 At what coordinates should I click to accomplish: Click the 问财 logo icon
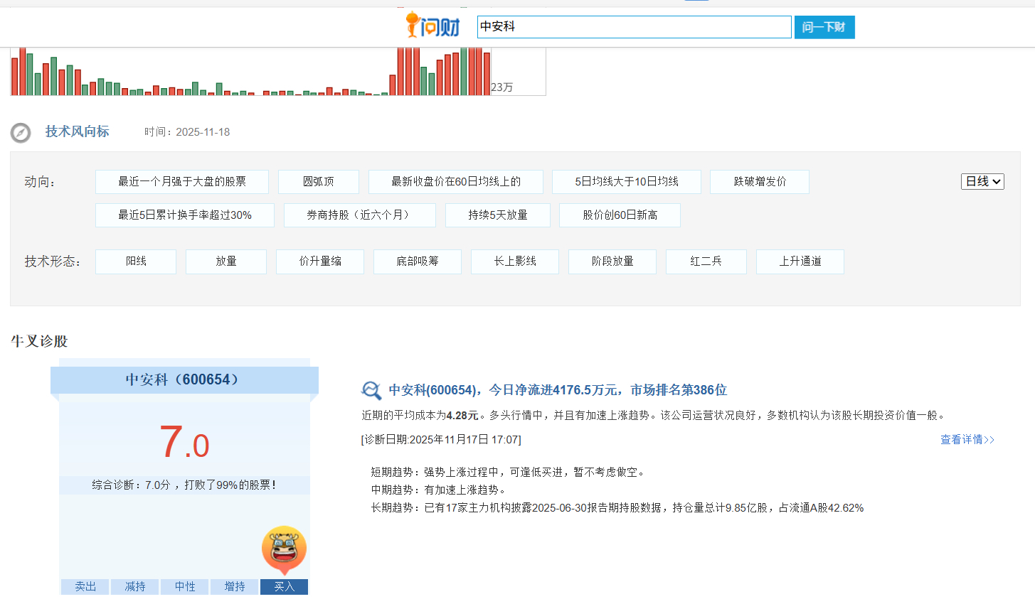[432, 26]
